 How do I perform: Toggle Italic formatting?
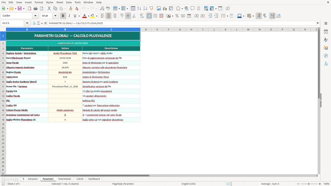click(69, 16)
